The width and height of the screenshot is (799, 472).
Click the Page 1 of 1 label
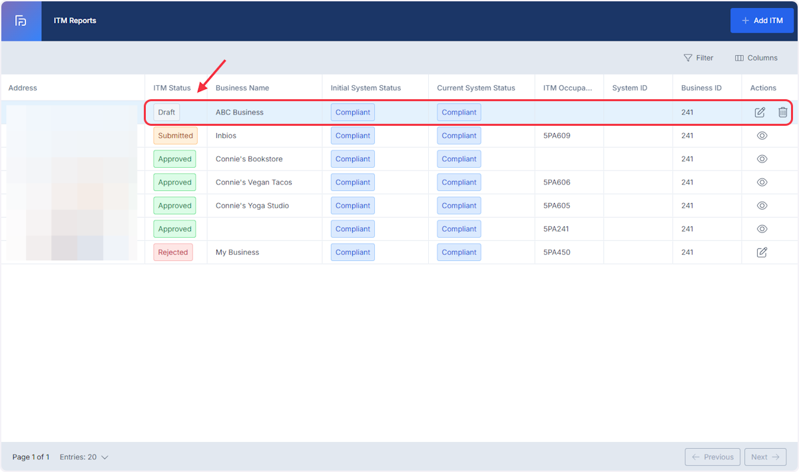pos(31,457)
